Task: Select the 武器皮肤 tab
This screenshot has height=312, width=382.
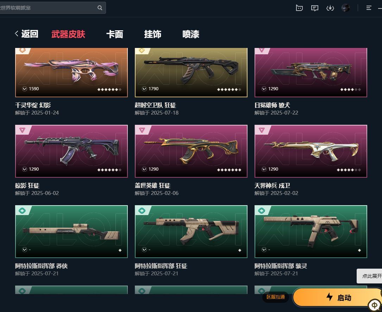Action: tap(68, 34)
